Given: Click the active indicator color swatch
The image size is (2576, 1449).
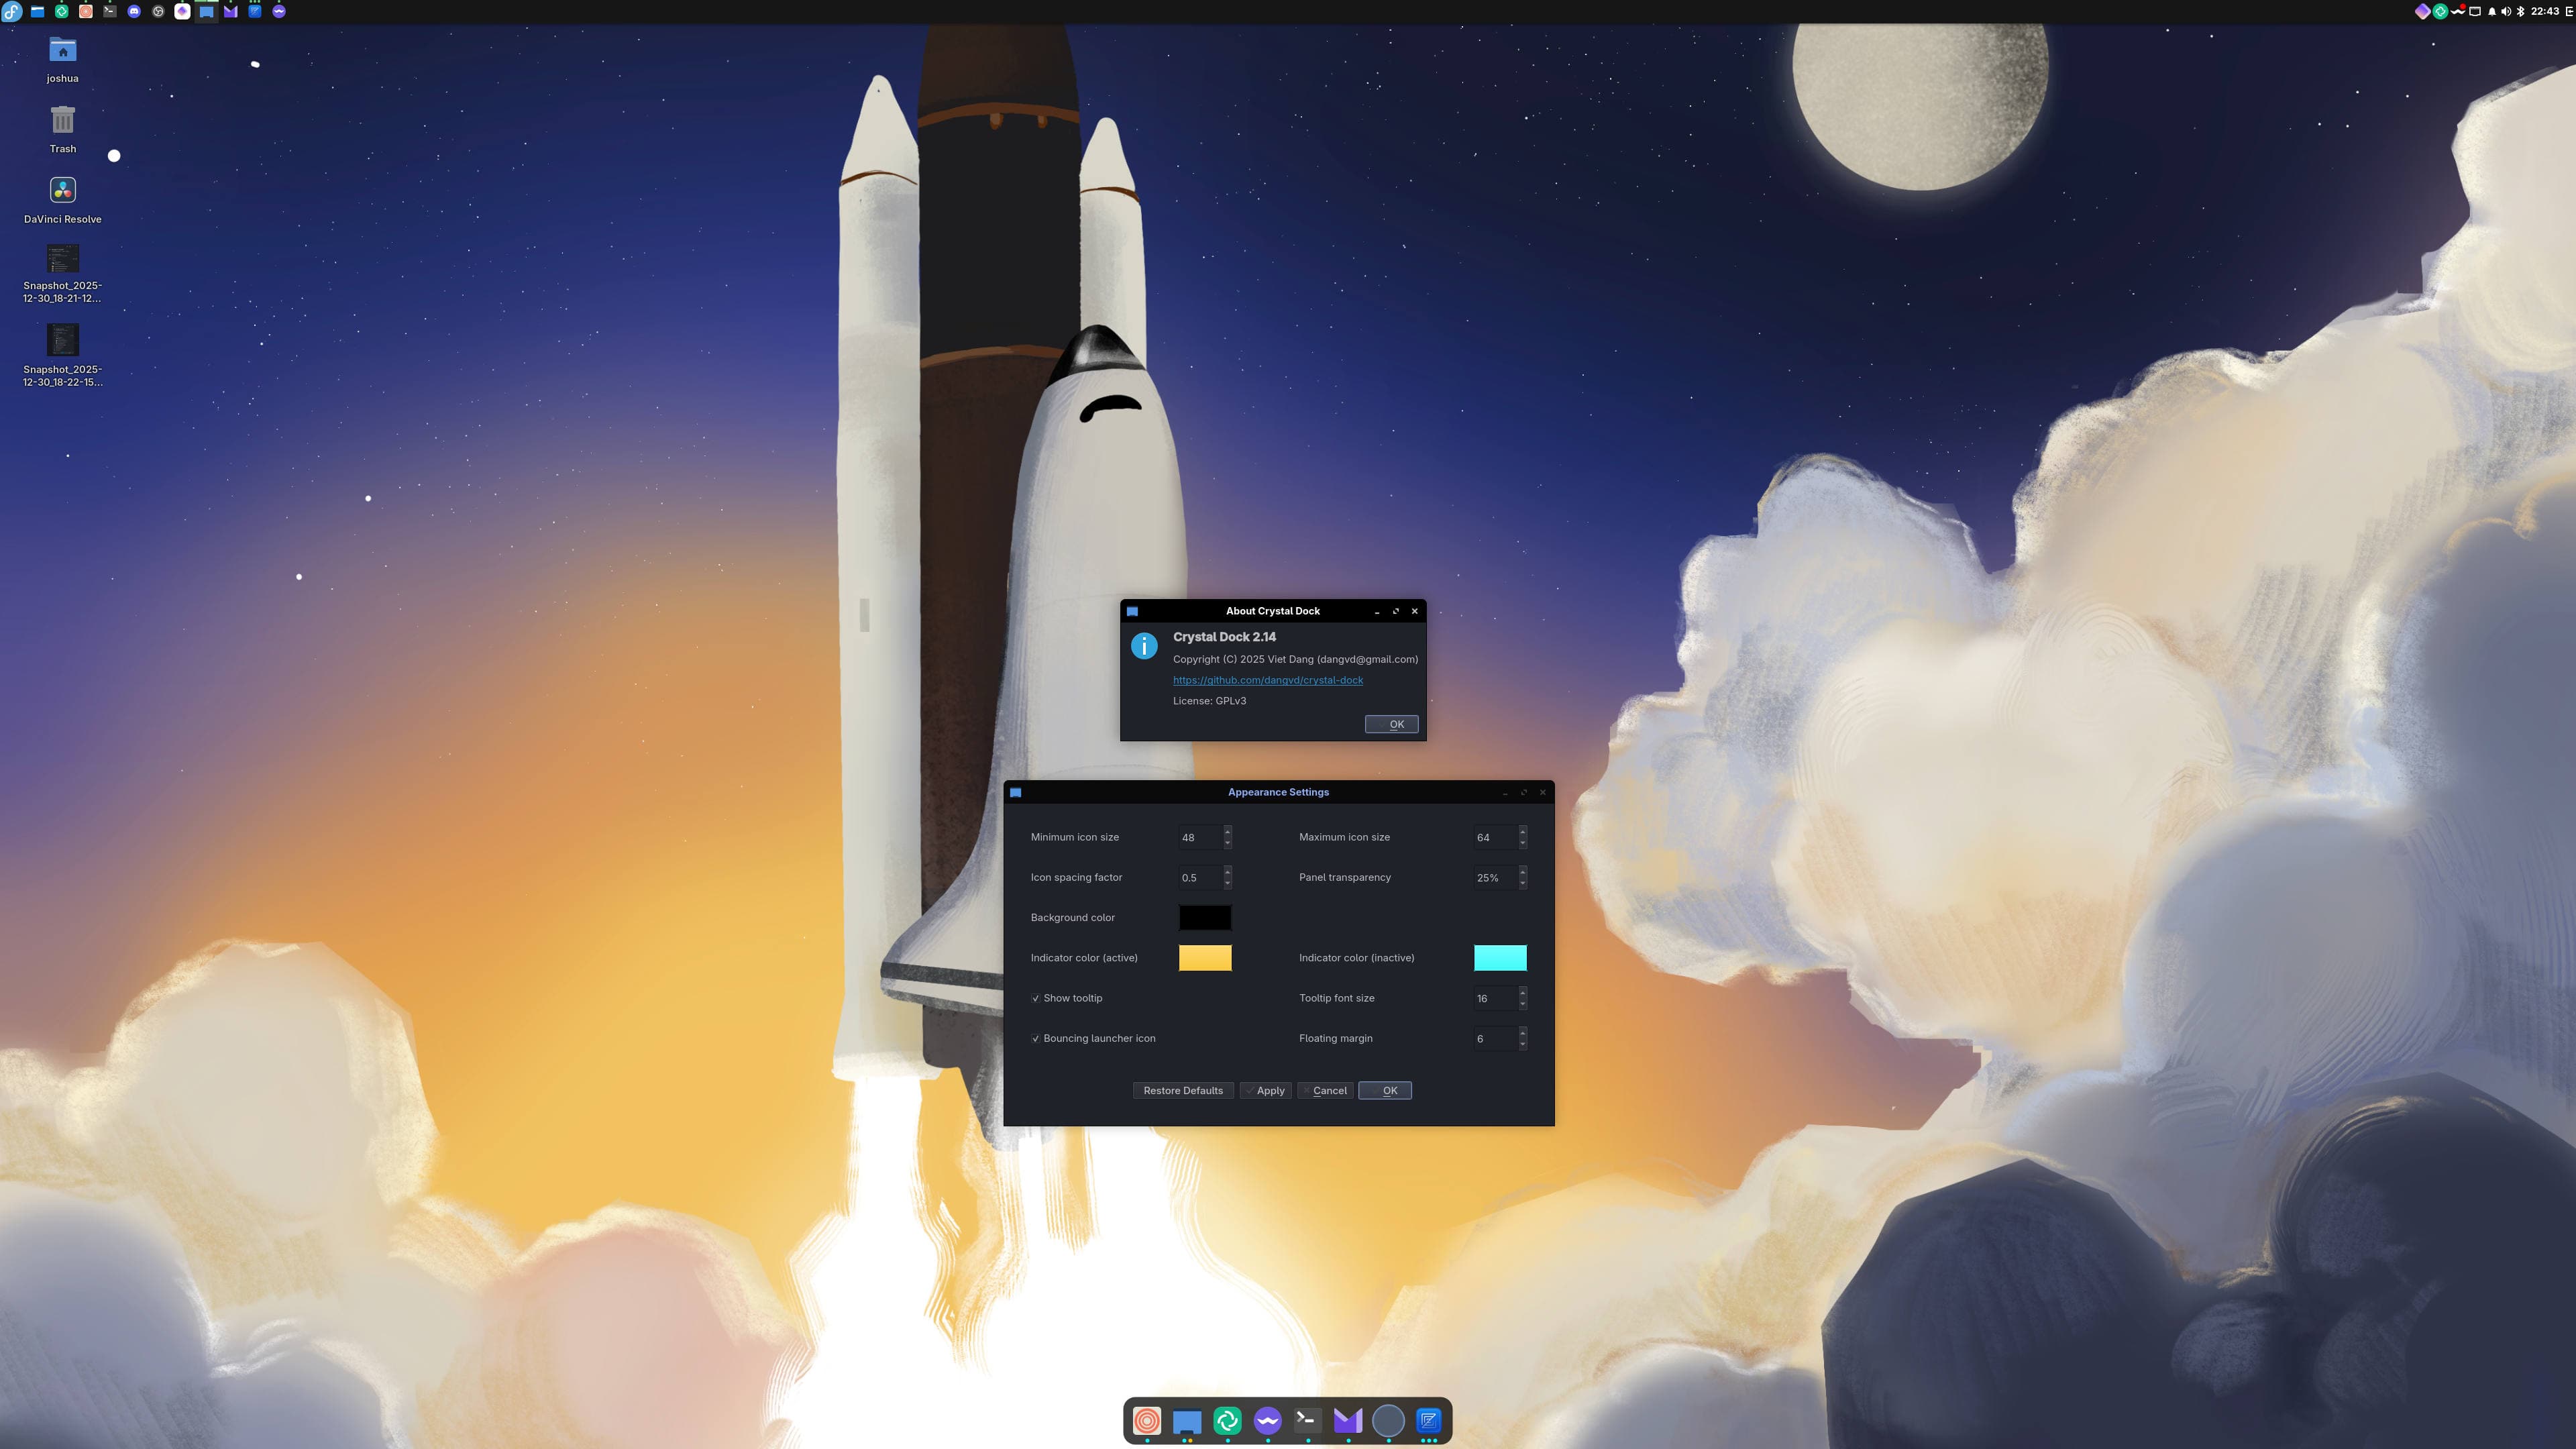Looking at the screenshot, I should 1205,957.
